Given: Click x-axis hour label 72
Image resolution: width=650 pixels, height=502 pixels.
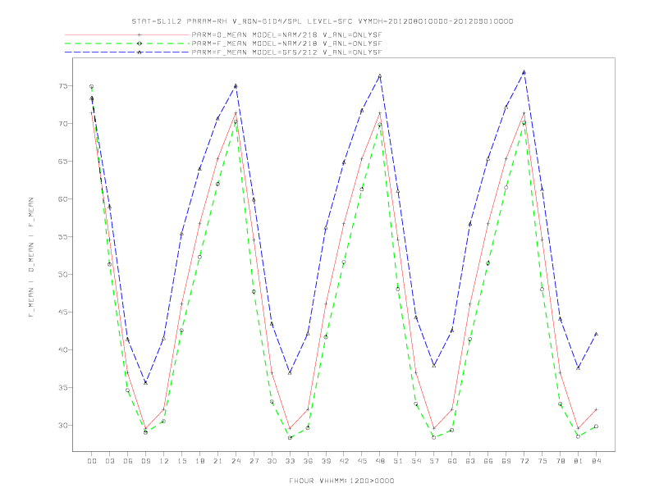Looking at the screenshot, I should 524,461.
